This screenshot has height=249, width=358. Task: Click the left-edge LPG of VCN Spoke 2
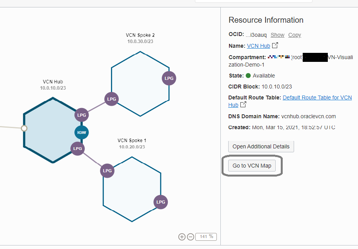click(111, 99)
